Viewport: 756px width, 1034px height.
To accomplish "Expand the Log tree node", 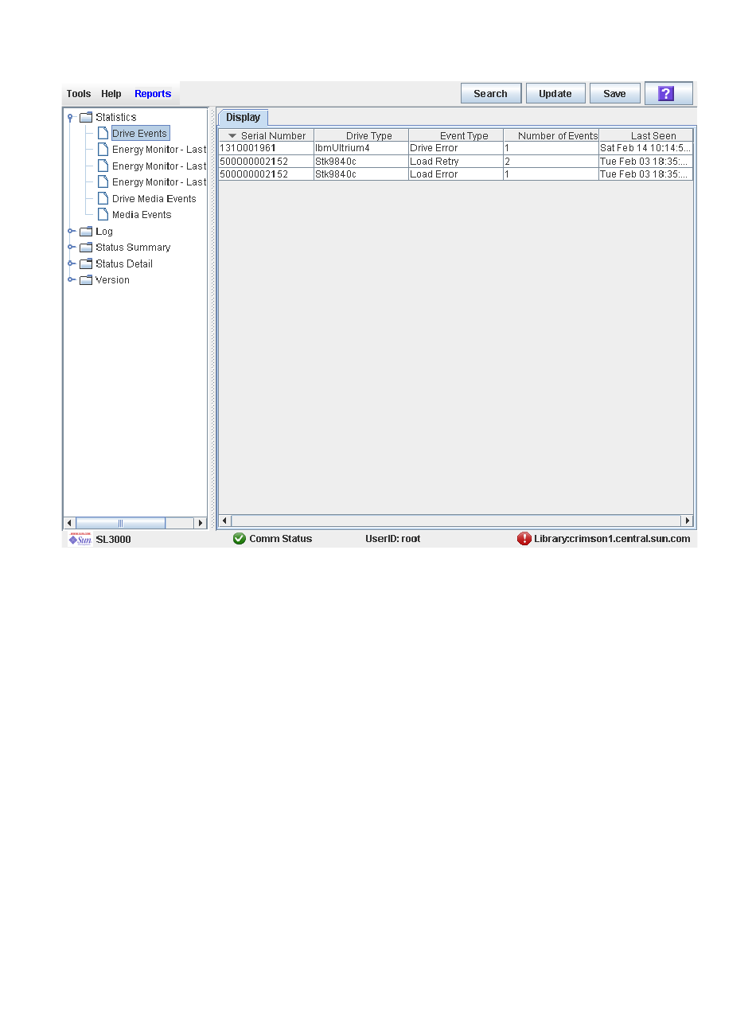I will [x=71, y=232].
